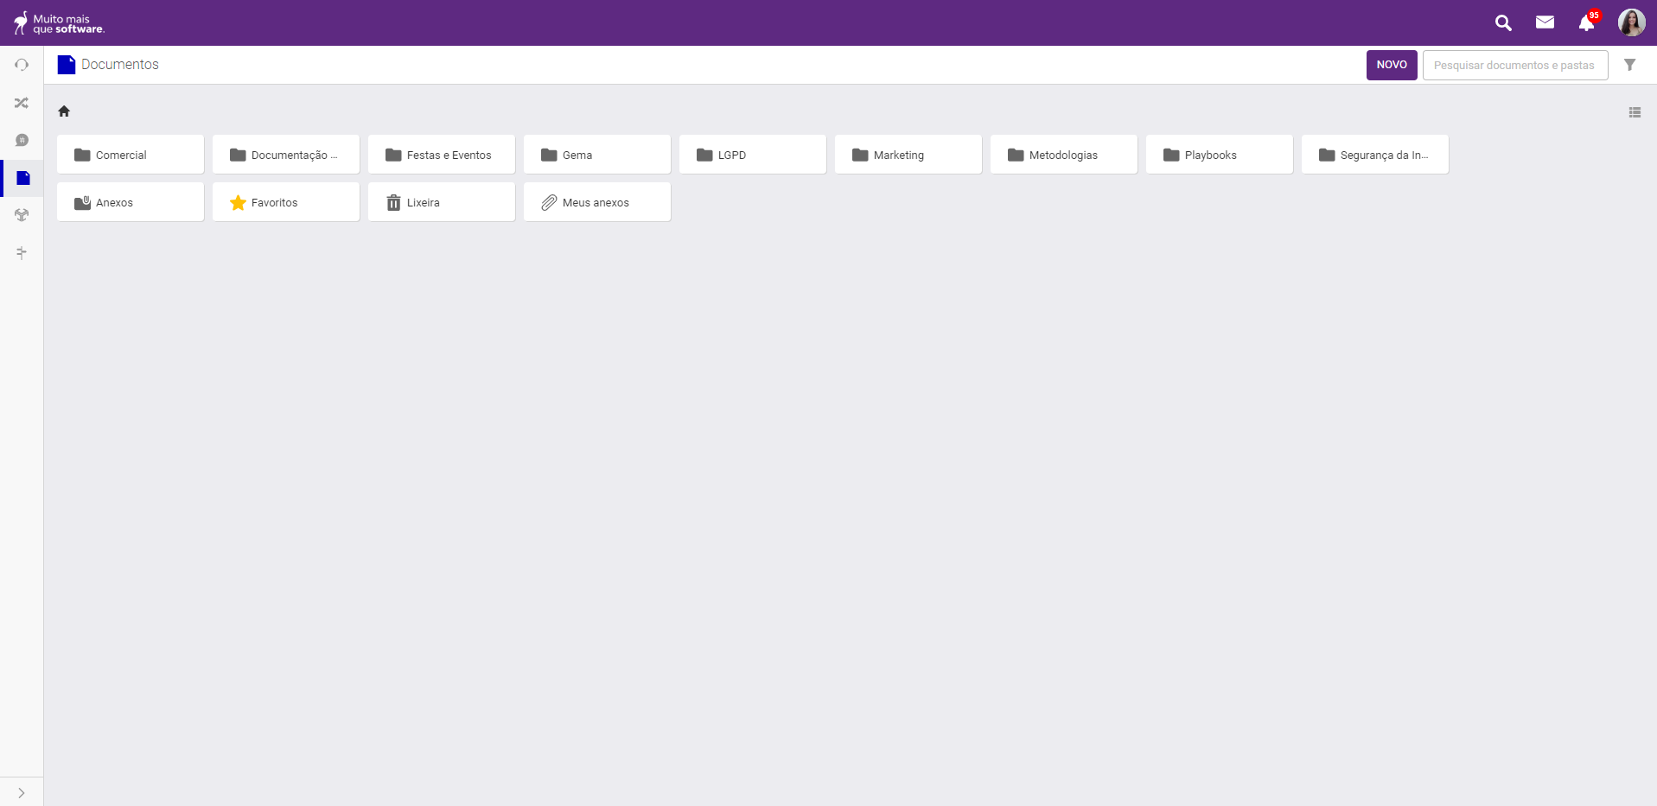
Task: Expand the sidebar with the bottom-left chevron
Action: [22, 792]
